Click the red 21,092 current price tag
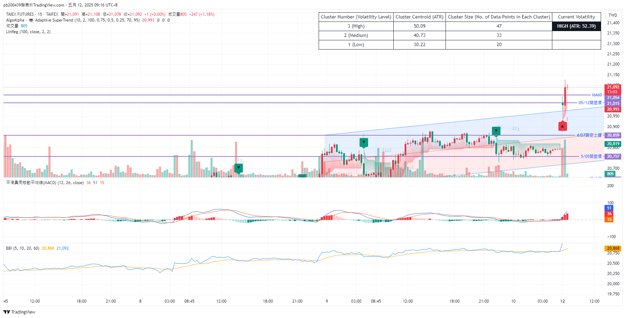626x318 pixels. pyautogui.click(x=613, y=89)
